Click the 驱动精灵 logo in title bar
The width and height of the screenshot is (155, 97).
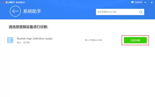pos(3,2)
